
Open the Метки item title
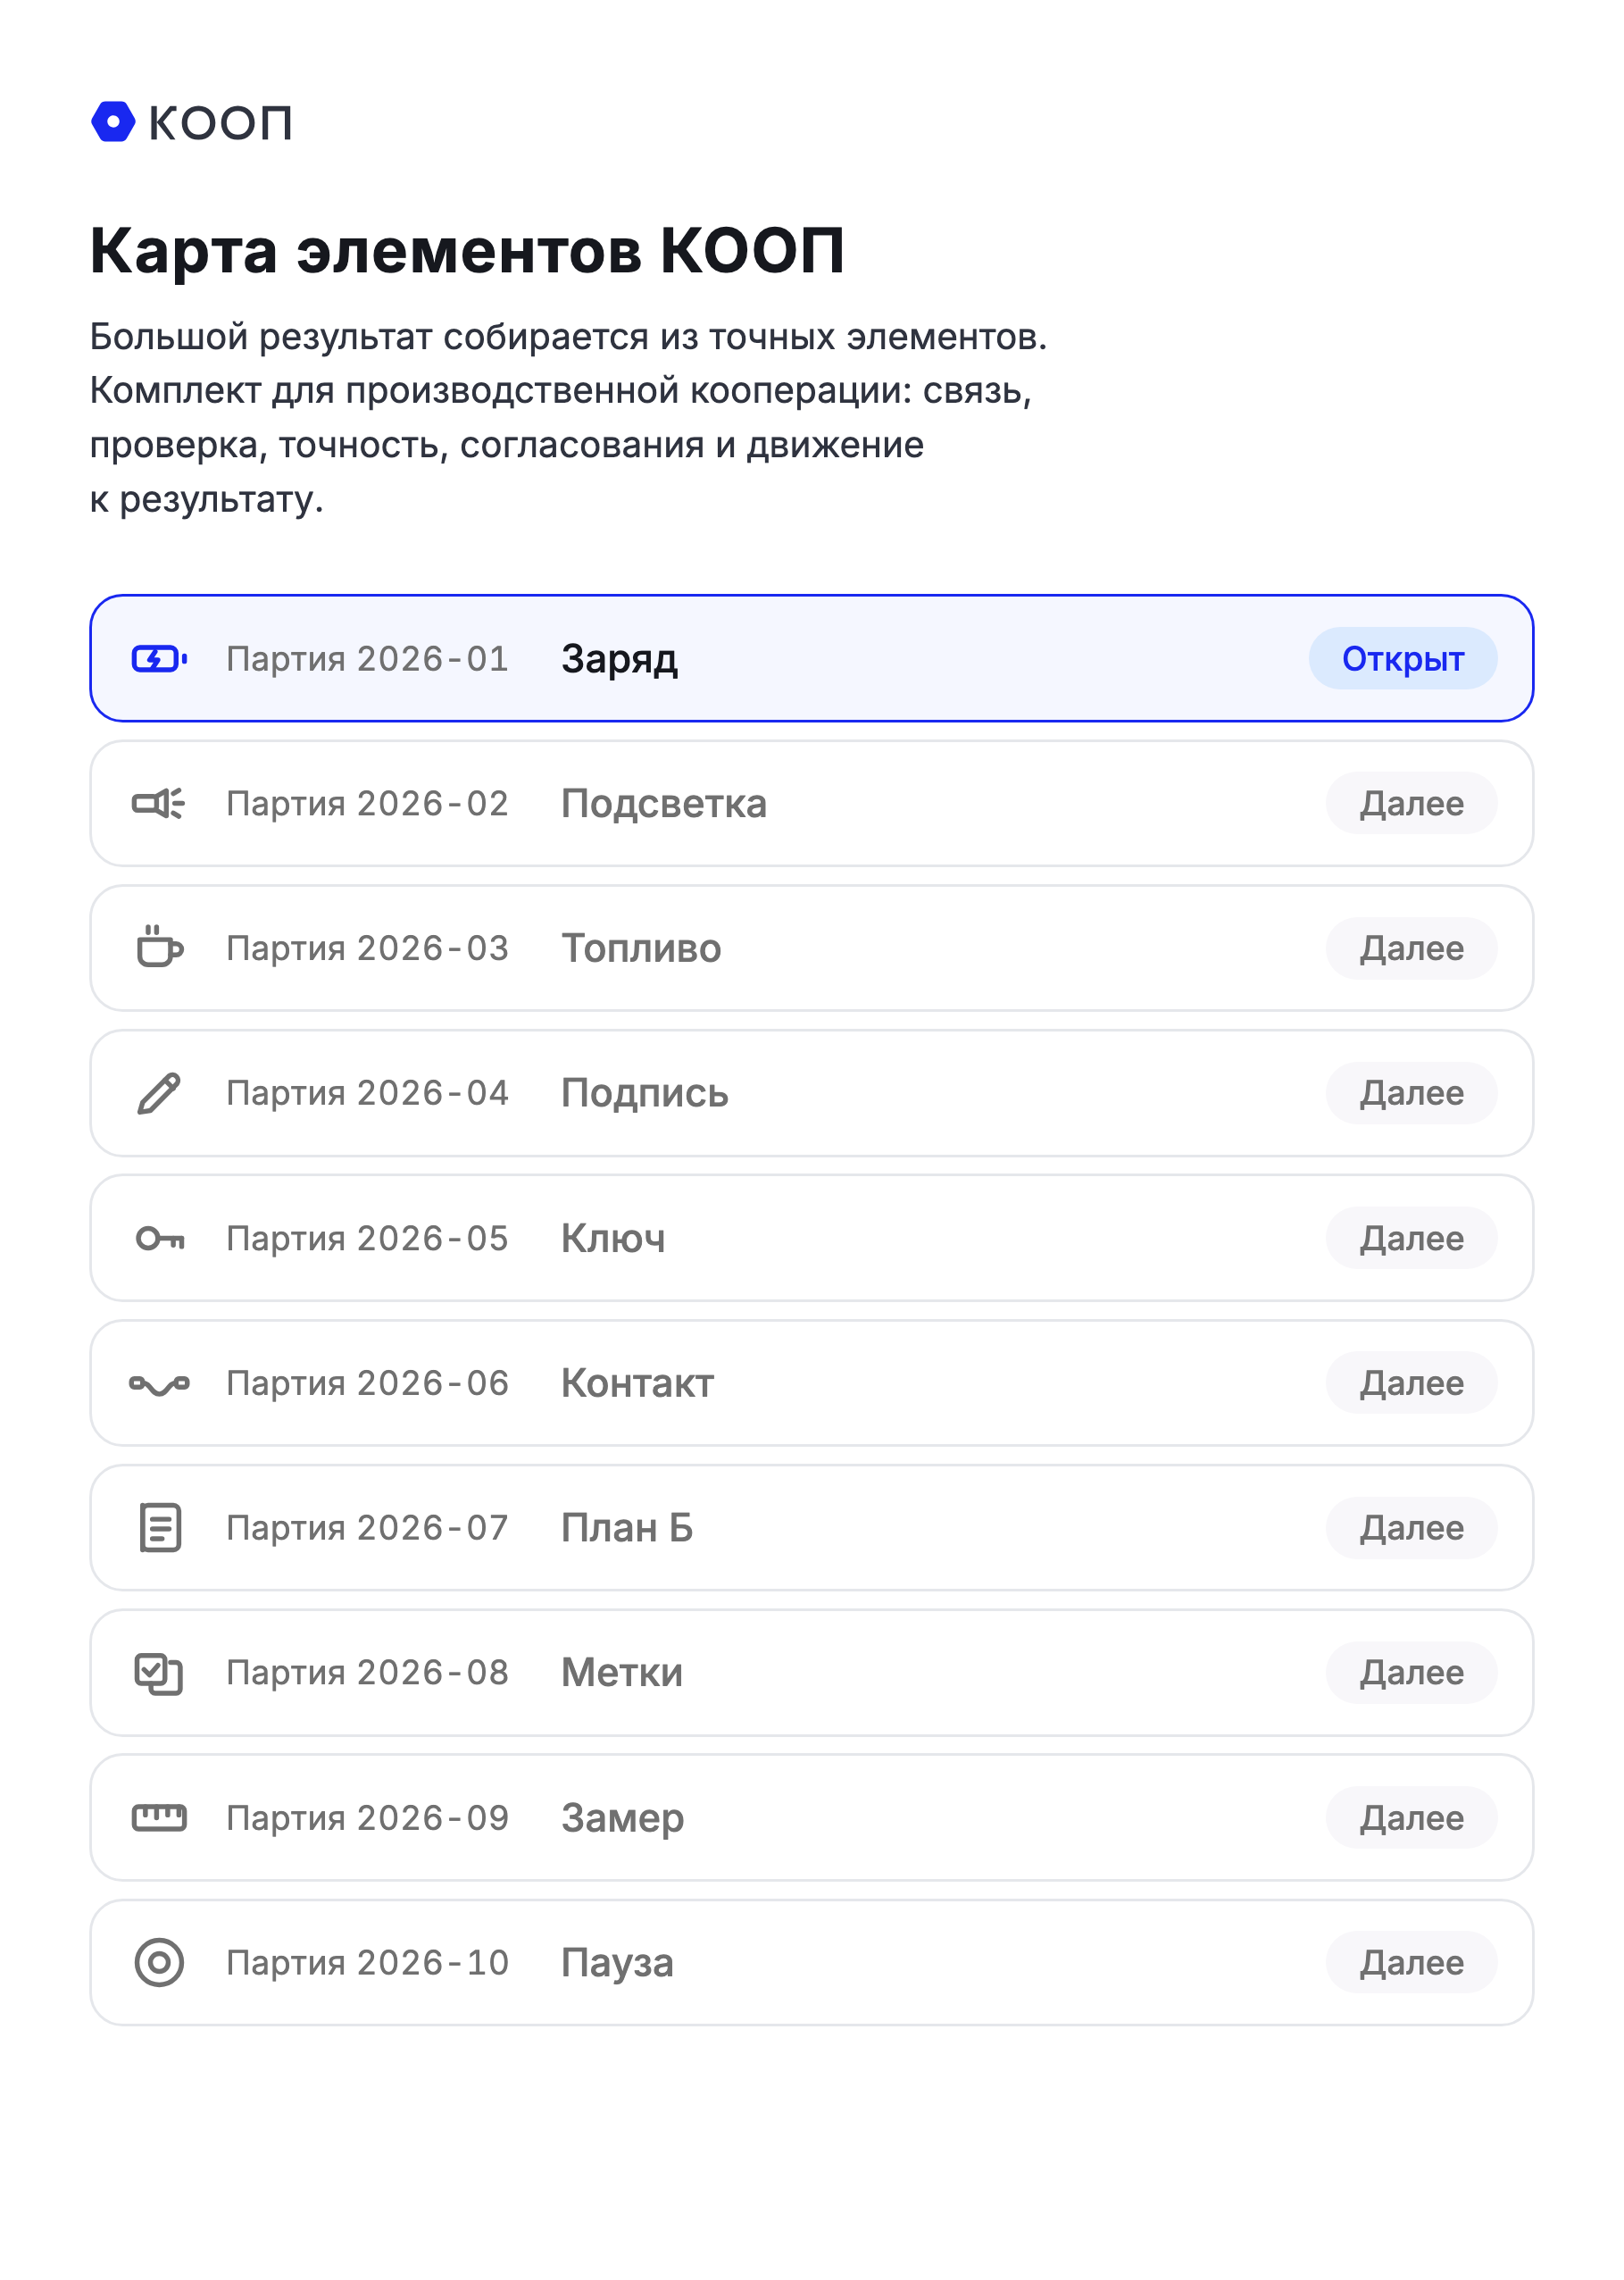[x=621, y=1672]
